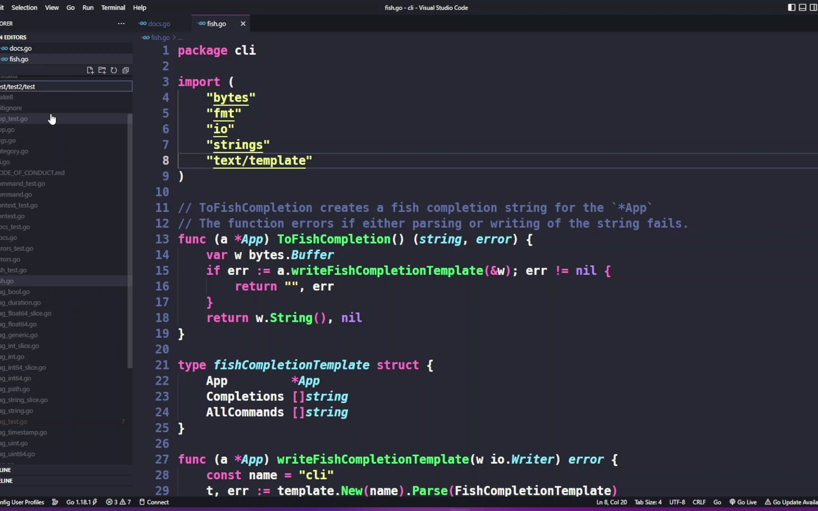
Task: Click the ToFishCompletion function name
Action: (x=334, y=239)
